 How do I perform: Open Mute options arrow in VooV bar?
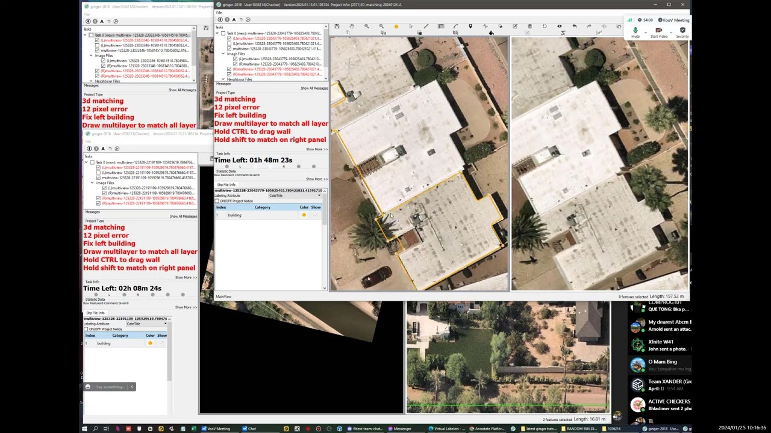pos(645,31)
